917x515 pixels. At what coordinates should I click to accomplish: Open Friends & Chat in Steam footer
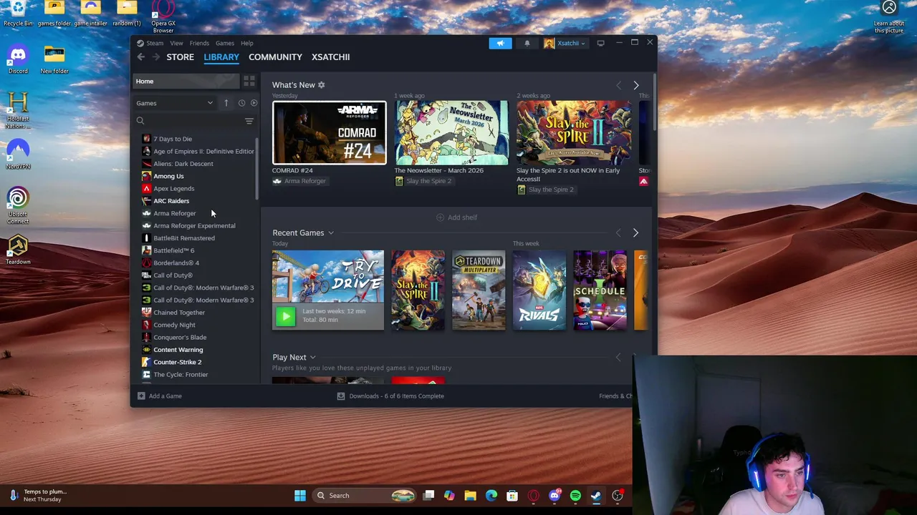(615, 396)
